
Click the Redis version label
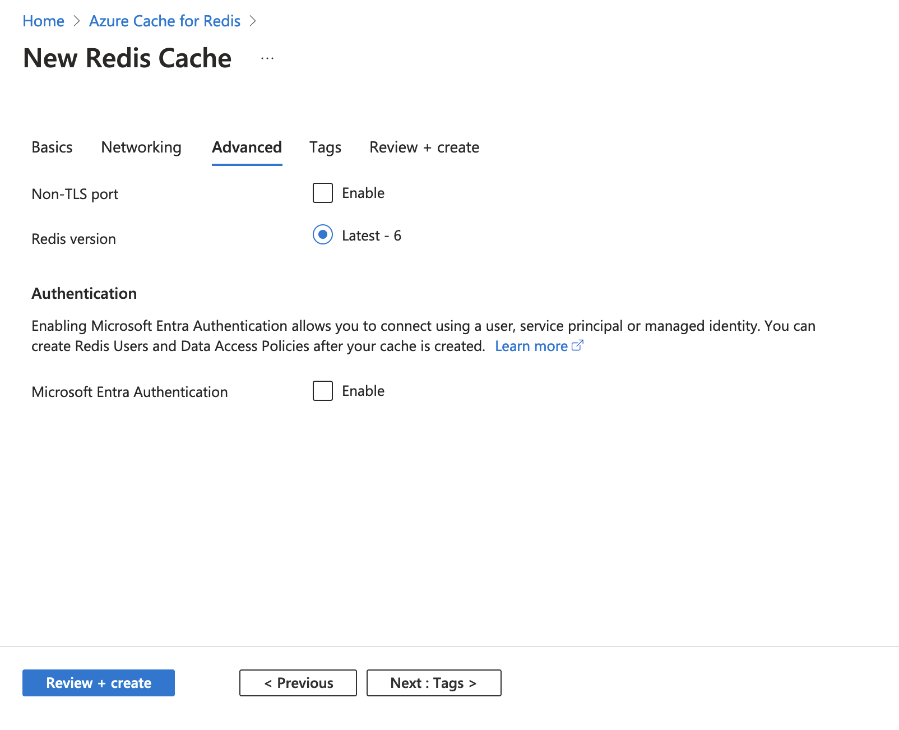tap(73, 238)
